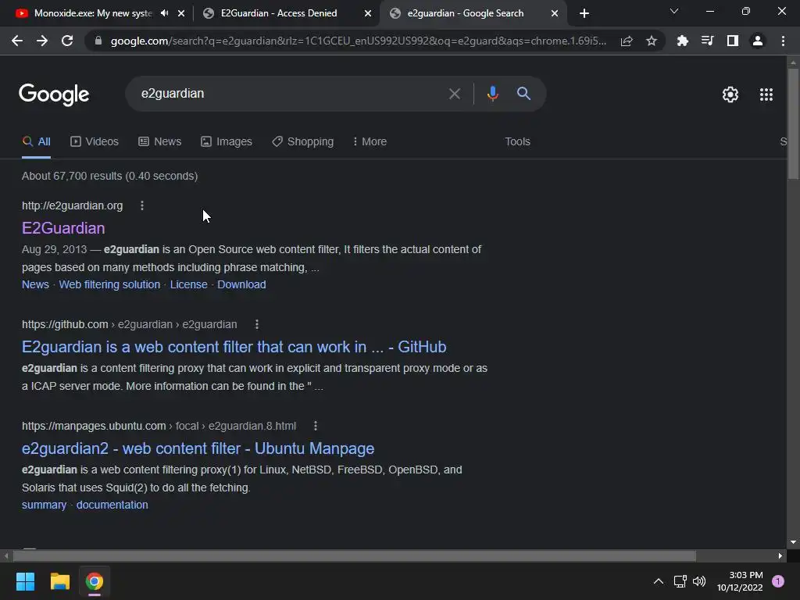Open the Chrome profile menu
800x600 pixels.
pos(758,41)
